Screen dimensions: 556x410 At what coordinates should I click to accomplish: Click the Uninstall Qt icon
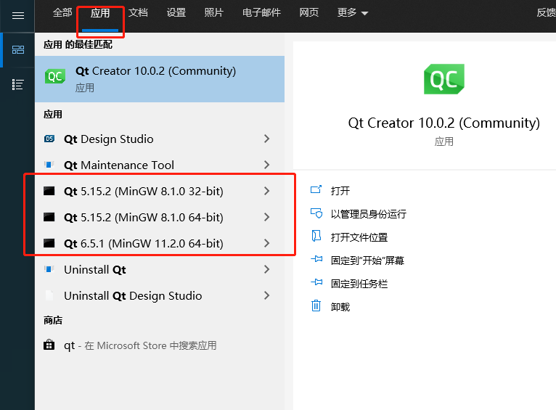[49, 269]
